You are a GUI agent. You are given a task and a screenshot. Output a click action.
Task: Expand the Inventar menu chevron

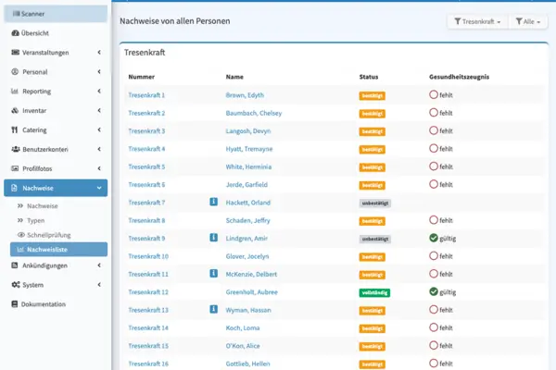point(99,110)
